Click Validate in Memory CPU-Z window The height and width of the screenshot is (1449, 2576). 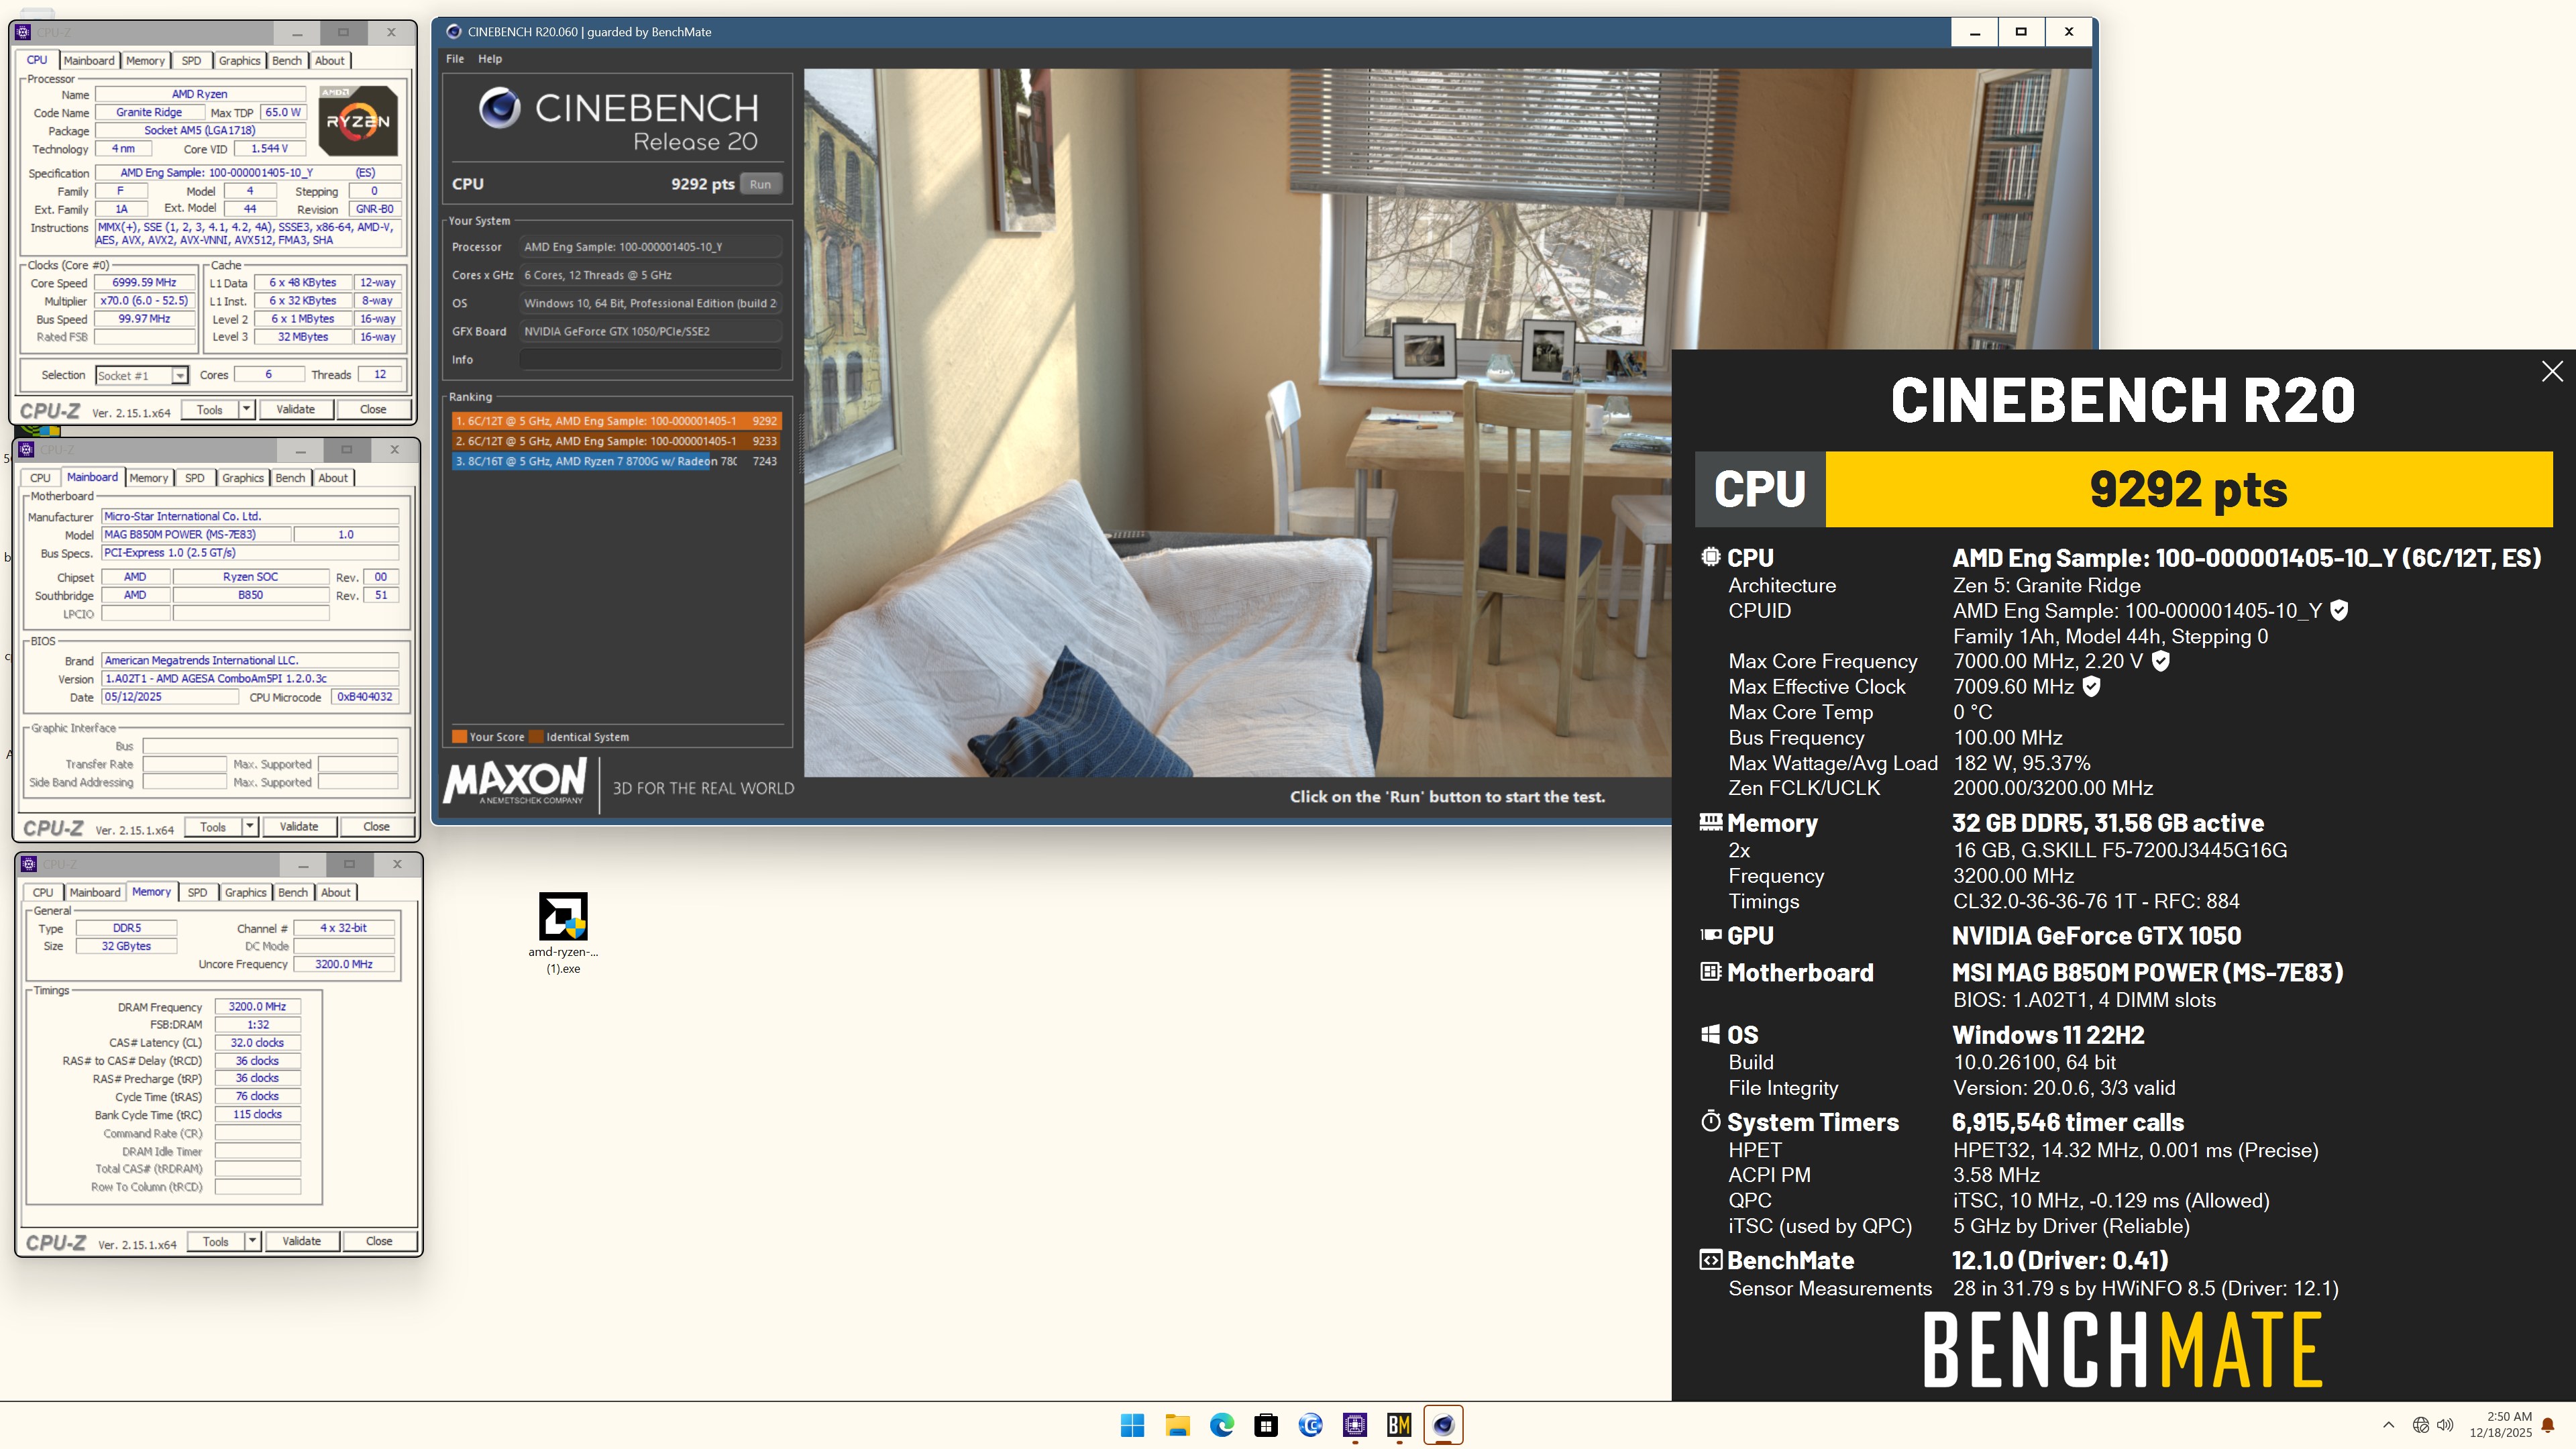(x=301, y=1241)
